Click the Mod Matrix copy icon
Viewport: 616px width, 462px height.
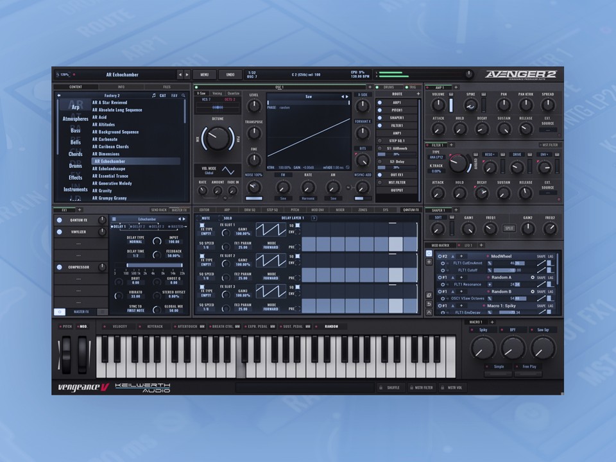[x=429, y=295]
